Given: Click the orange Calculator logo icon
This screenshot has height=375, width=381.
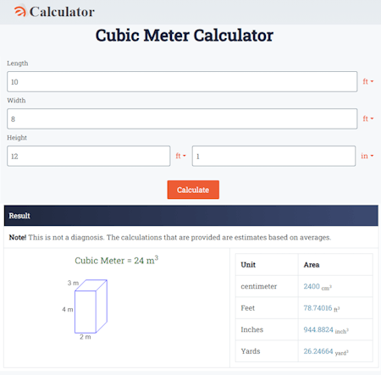Looking at the screenshot, I should (20, 11).
